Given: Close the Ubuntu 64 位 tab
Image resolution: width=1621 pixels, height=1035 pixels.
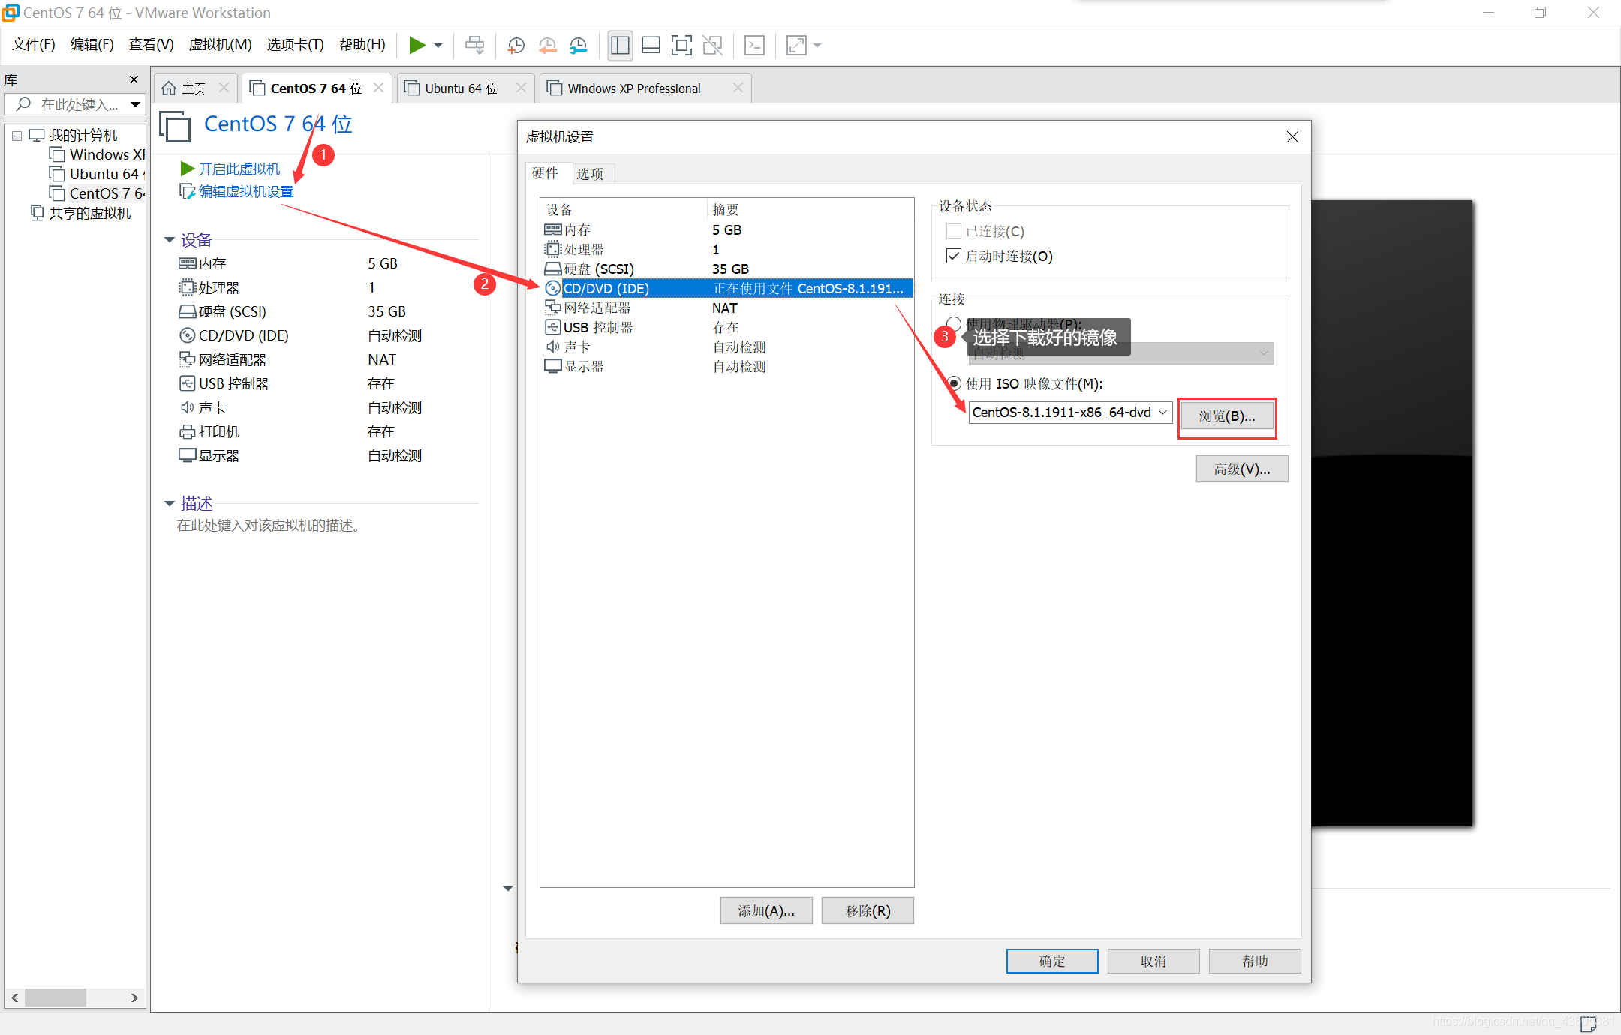Looking at the screenshot, I should [x=521, y=88].
